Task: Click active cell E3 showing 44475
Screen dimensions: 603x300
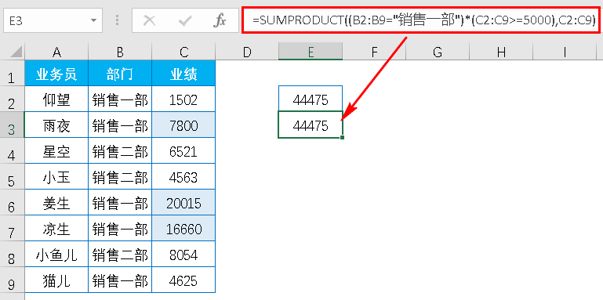Action: click(x=311, y=125)
